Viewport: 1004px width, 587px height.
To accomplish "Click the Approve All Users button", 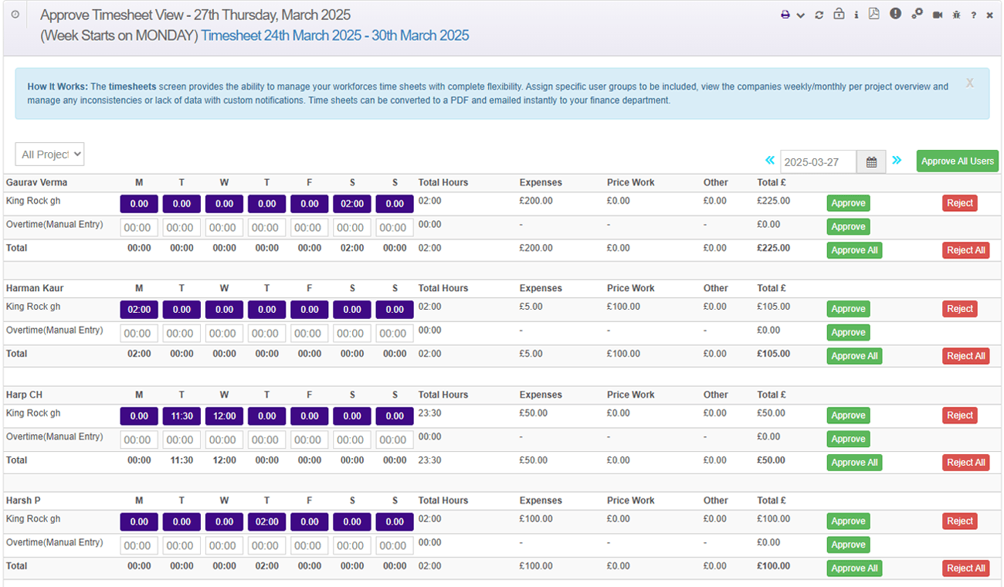I will [957, 161].
